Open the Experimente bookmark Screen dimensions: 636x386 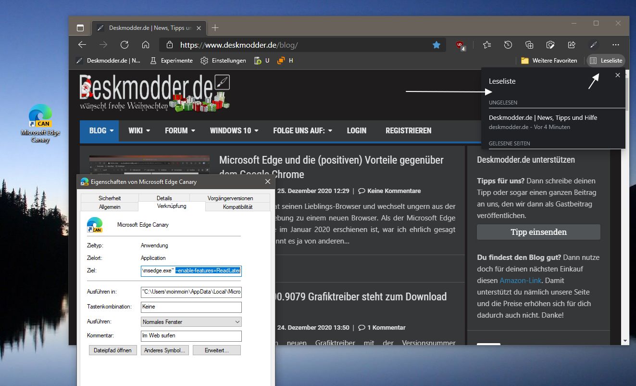coord(171,61)
